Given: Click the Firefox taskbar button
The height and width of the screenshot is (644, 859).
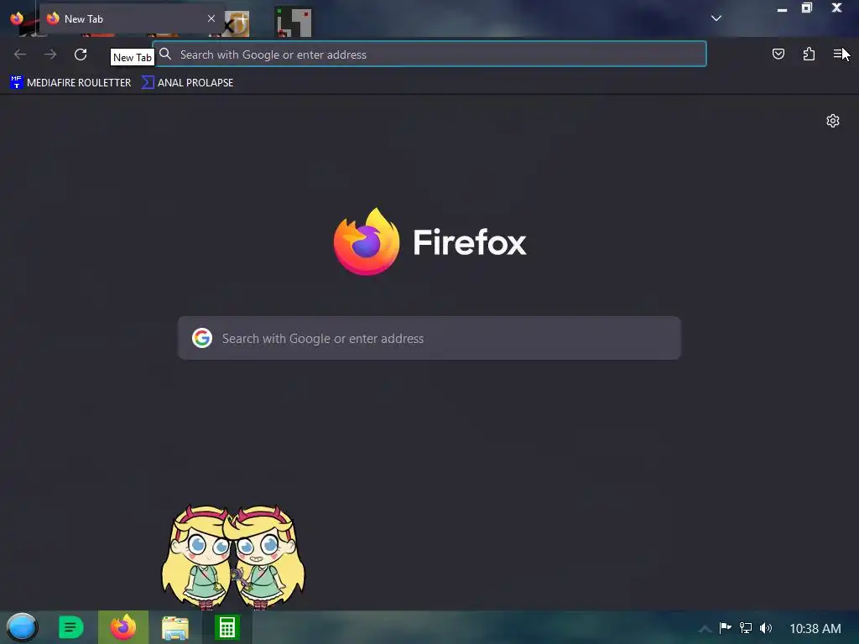Looking at the screenshot, I should coord(123,627).
